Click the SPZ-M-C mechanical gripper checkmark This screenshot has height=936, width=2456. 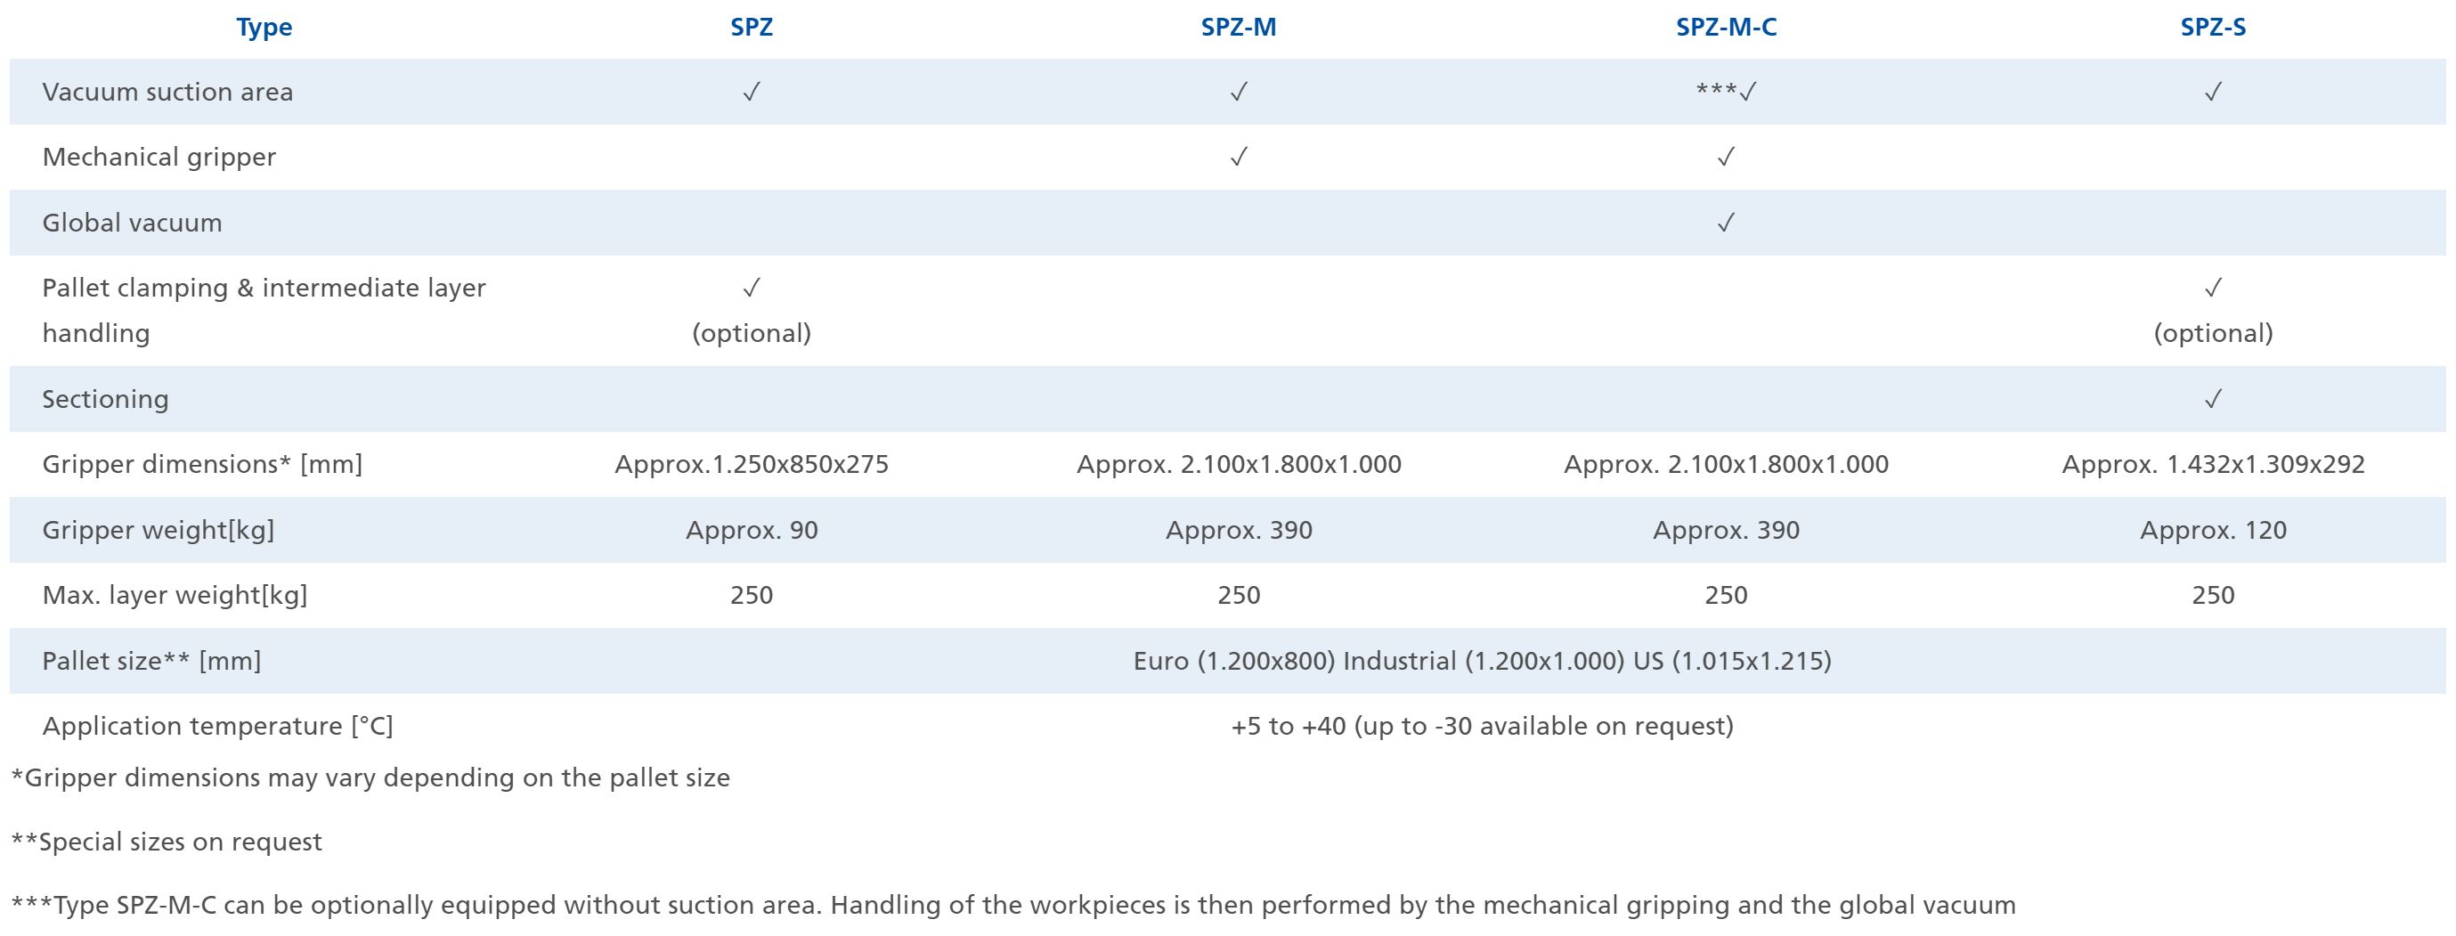tap(1726, 158)
